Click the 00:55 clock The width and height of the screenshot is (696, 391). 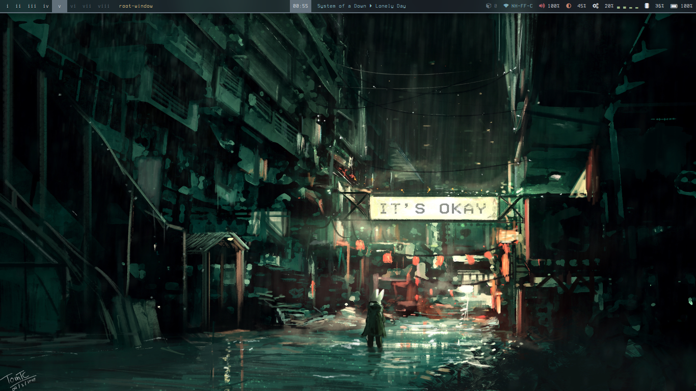301,6
